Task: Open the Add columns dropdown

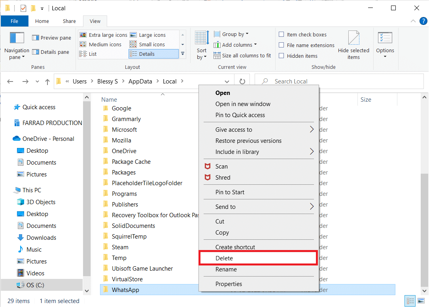Action: (235, 45)
